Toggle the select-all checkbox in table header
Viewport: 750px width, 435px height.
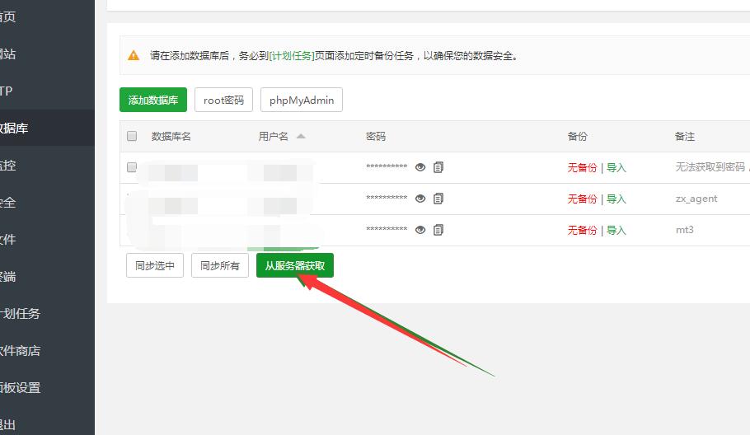pos(132,136)
